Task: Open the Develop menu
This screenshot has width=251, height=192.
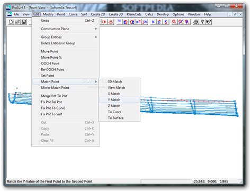Action: click(163, 14)
